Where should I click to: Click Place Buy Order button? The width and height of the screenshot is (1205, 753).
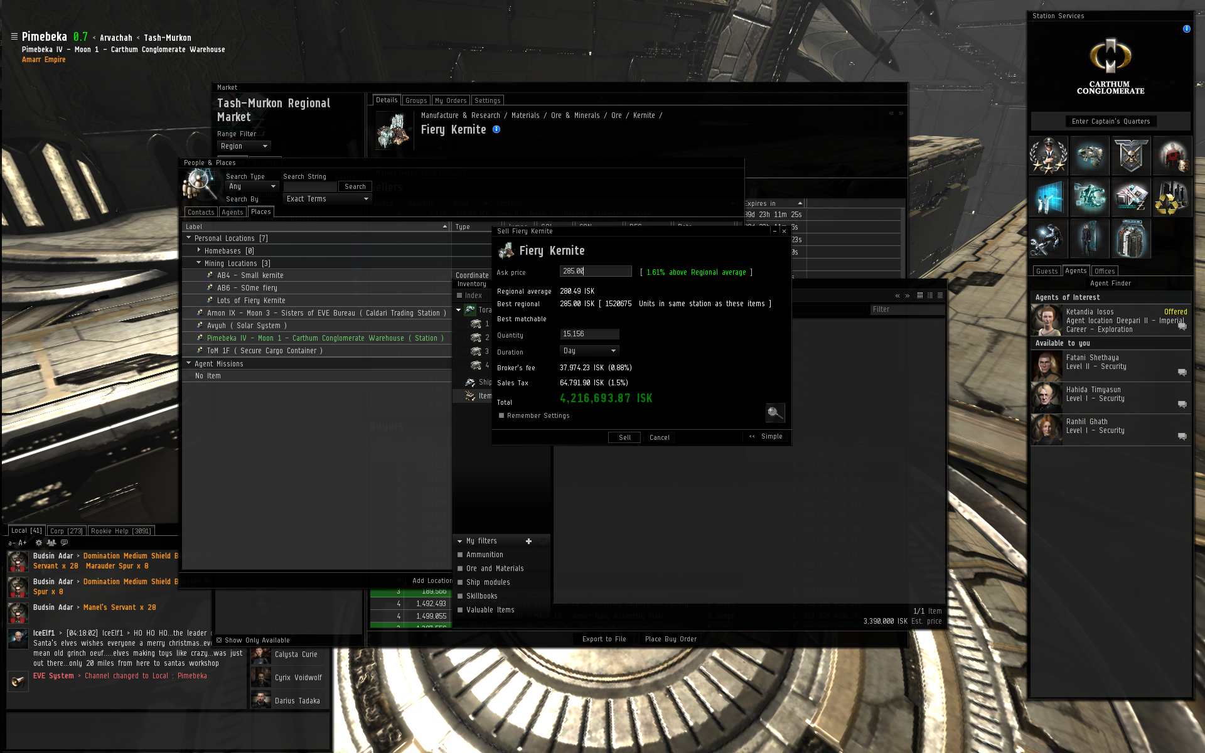click(x=671, y=639)
